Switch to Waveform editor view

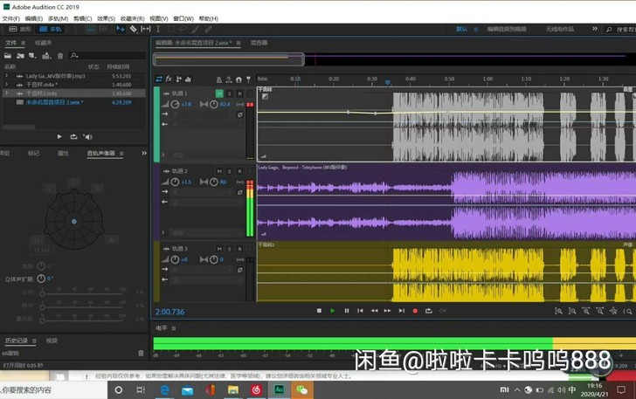pyautogui.click(x=20, y=29)
